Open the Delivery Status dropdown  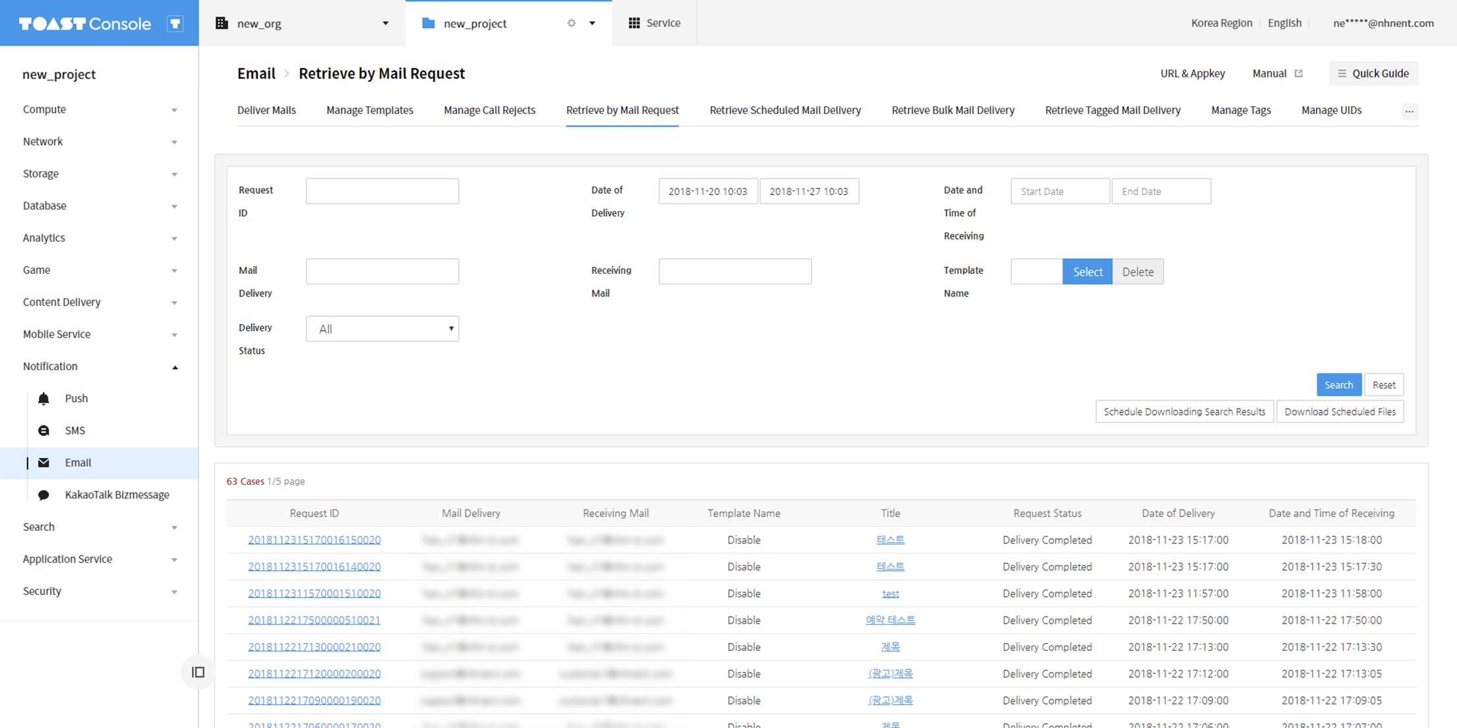coord(382,329)
